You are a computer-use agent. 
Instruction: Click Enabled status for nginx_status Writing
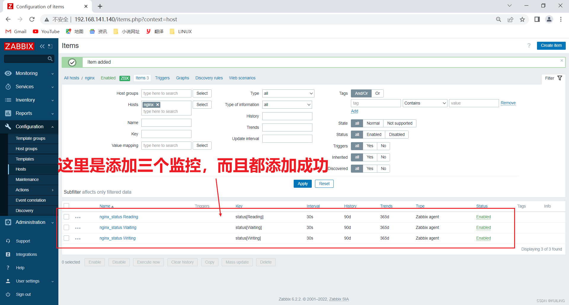[x=483, y=238]
